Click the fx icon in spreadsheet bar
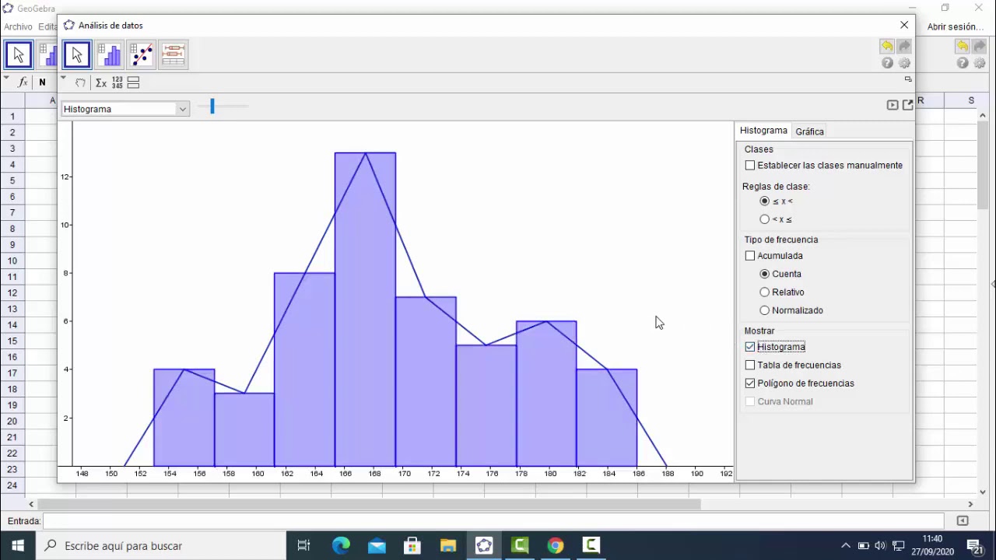 (23, 82)
